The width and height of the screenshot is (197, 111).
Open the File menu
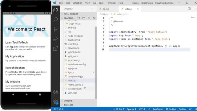point(61,3)
